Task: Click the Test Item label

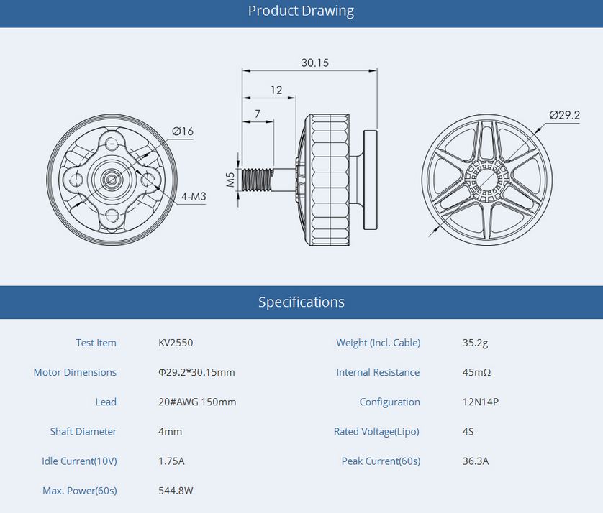Action: coord(96,343)
